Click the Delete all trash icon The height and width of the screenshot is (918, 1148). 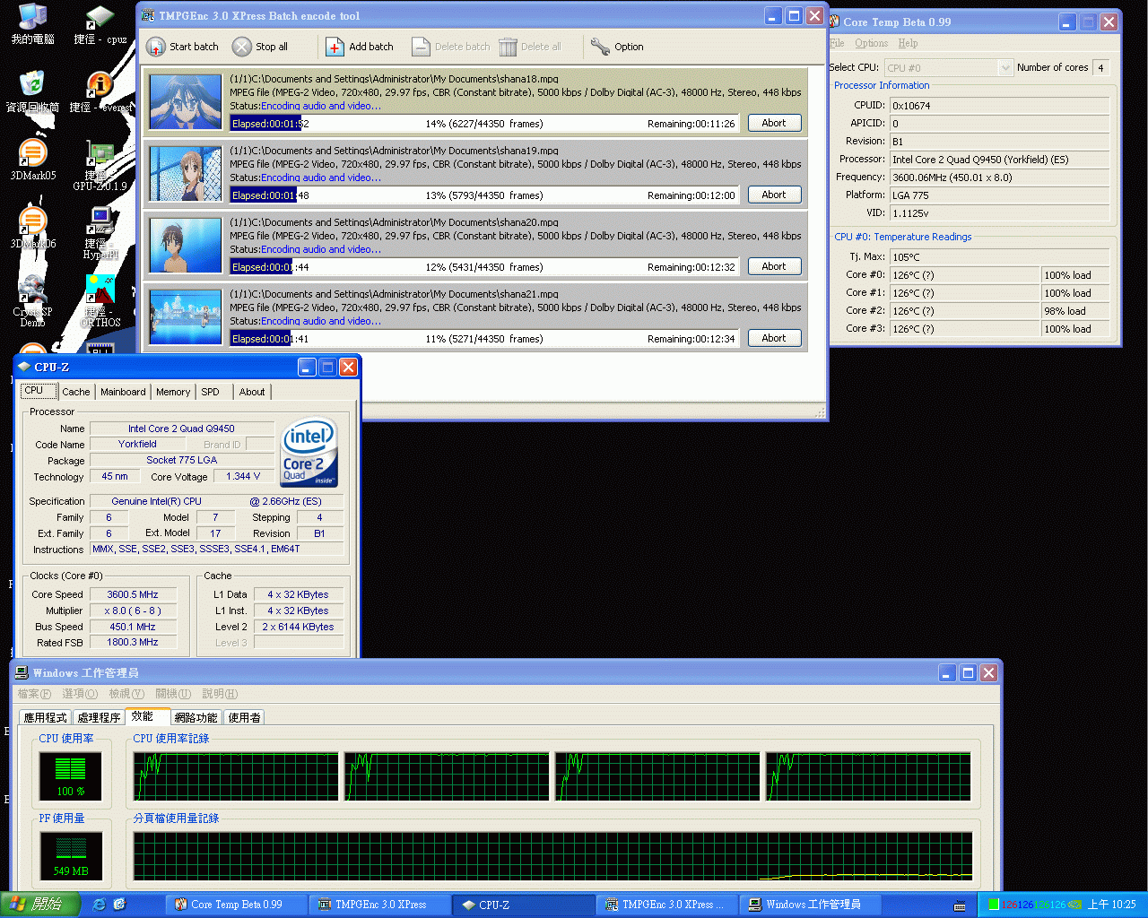[509, 47]
